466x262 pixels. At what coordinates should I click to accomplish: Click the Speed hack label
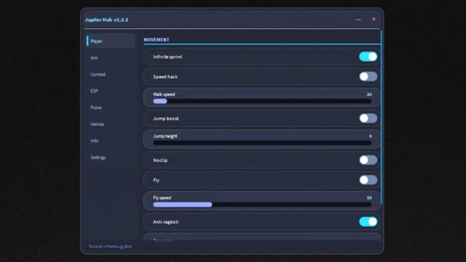165,76
